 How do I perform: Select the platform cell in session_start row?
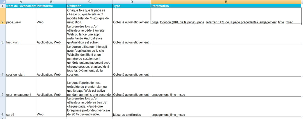point(51,60)
